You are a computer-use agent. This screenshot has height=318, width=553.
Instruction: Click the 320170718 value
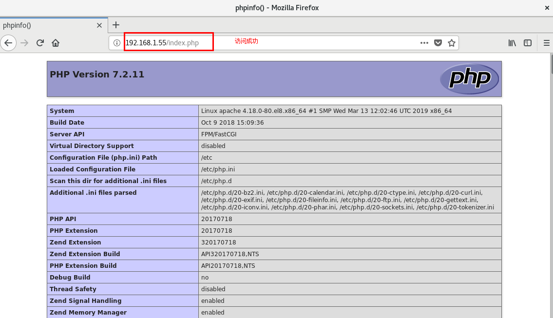(x=219, y=242)
